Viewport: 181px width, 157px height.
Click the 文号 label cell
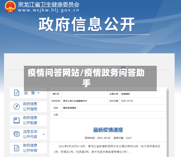pyautogui.click(x=56, y=115)
